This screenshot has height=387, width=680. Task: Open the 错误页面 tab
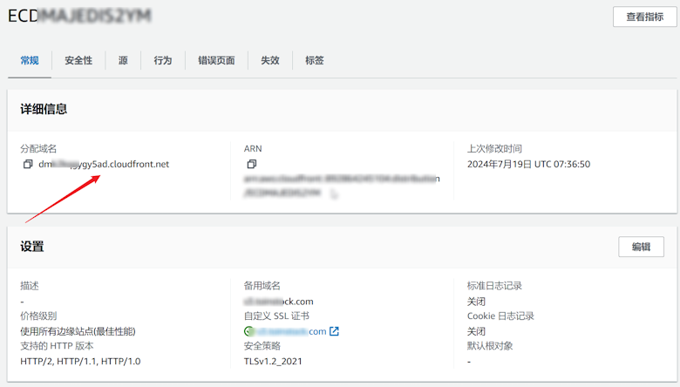[x=216, y=60]
